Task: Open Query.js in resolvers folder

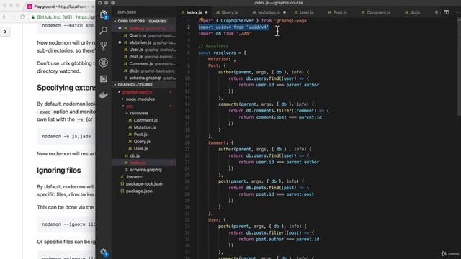Action: coord(144,141)
